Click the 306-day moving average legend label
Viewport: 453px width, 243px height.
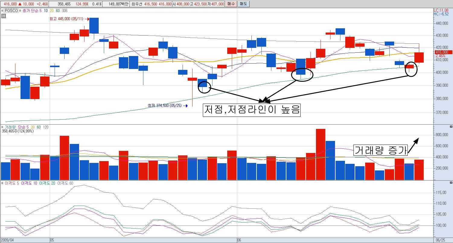pos(65,11)
